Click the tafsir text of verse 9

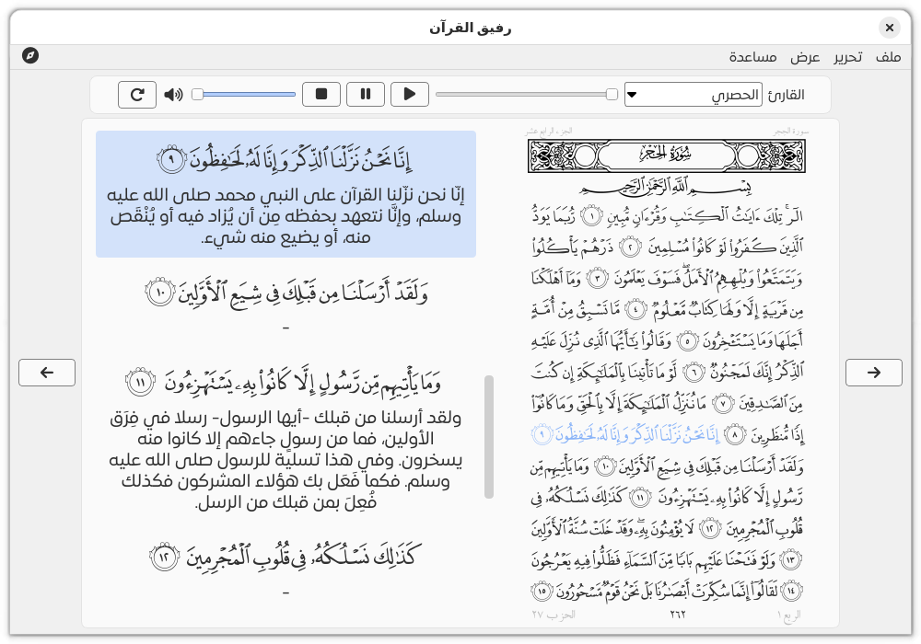tap(286, 216)
